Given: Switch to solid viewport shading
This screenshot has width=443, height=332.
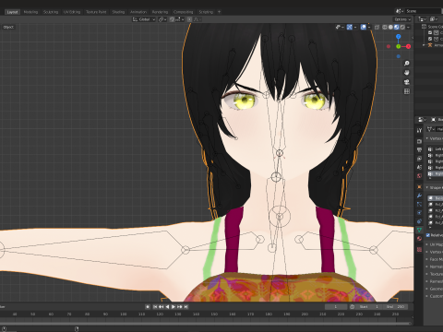Looking at the screenshot, I should point(390,27).
